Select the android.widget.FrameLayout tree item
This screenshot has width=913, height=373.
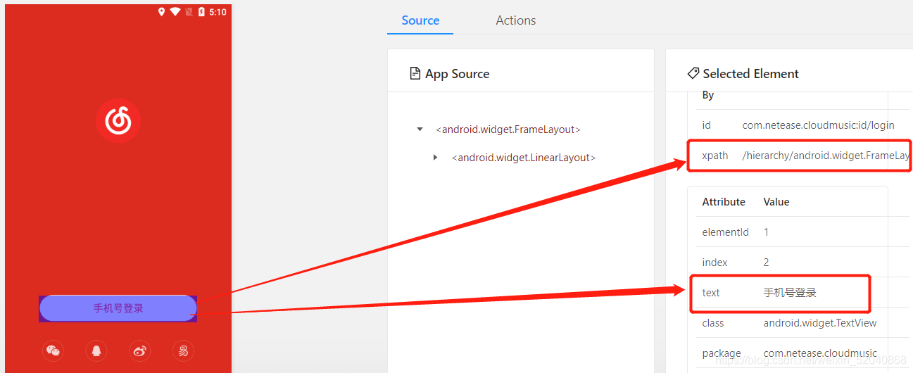(508, 129)
